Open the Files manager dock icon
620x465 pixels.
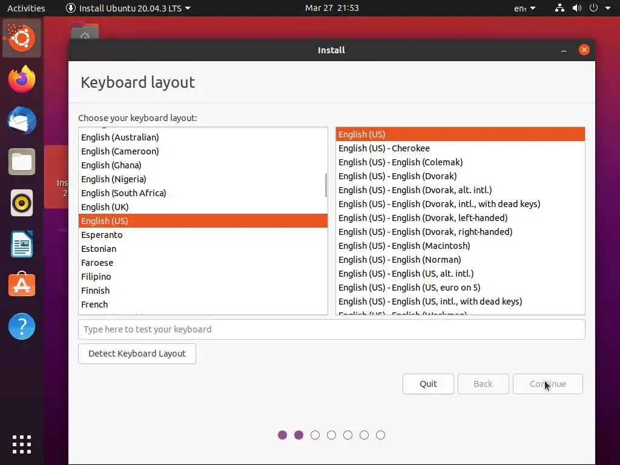[x=22, y=162]
